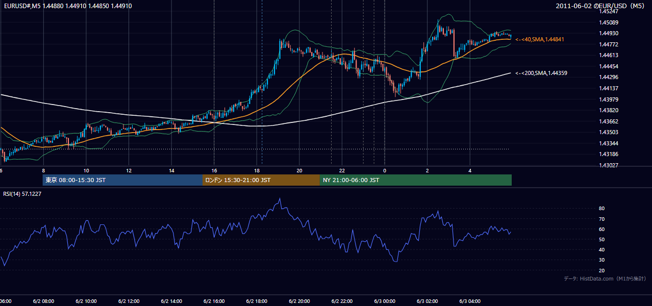Image resolution: width=652 pixels, height=306 pixels.
Task: Click the 2011-06-02 EUR/USD (M5) title
Action: tap(601, 6)
